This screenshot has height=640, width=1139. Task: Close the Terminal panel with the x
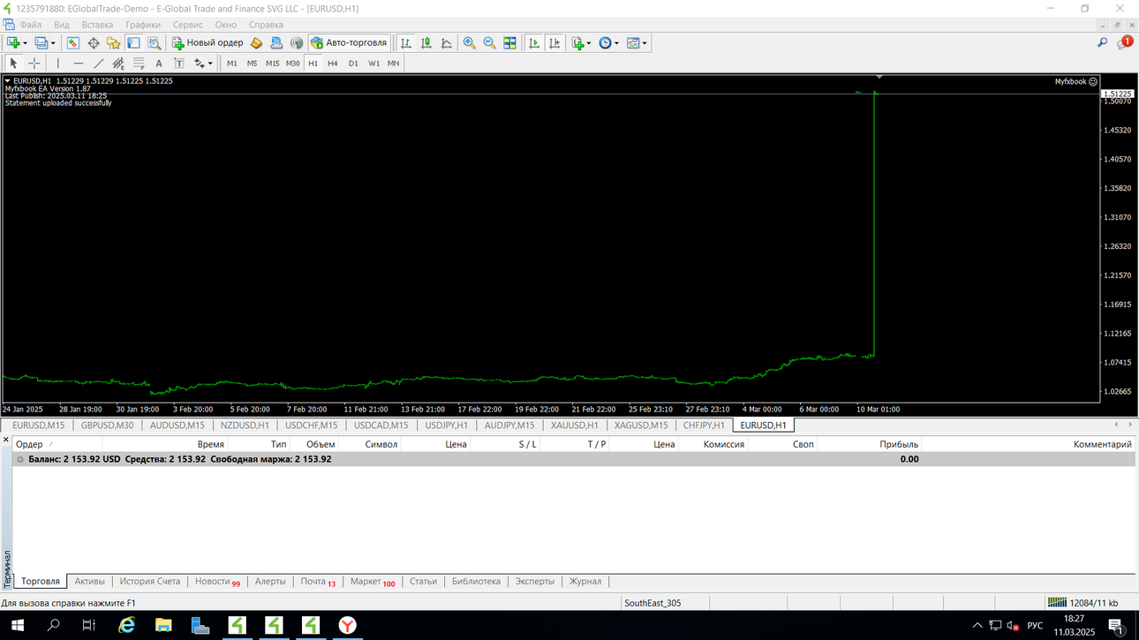click(x=6, y=440)
